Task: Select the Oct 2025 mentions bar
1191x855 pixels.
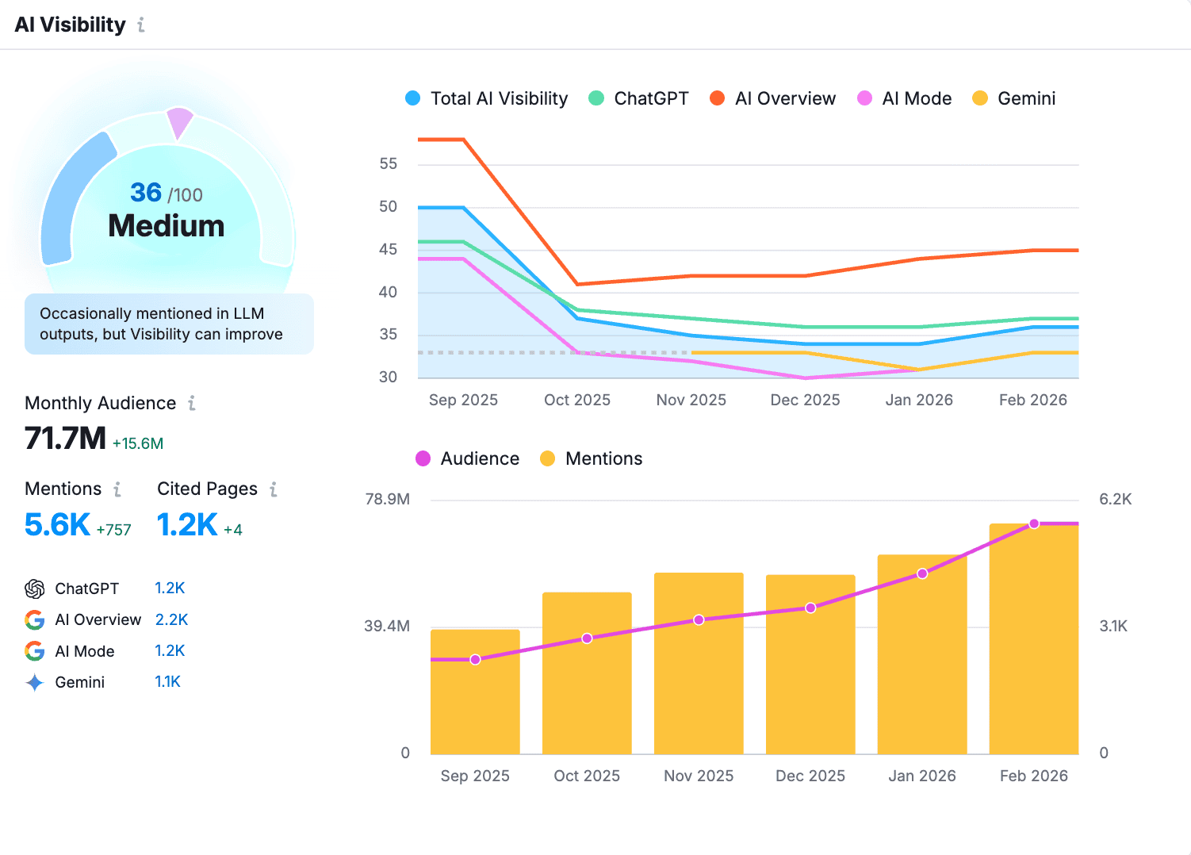Action: tap(587, 673)
